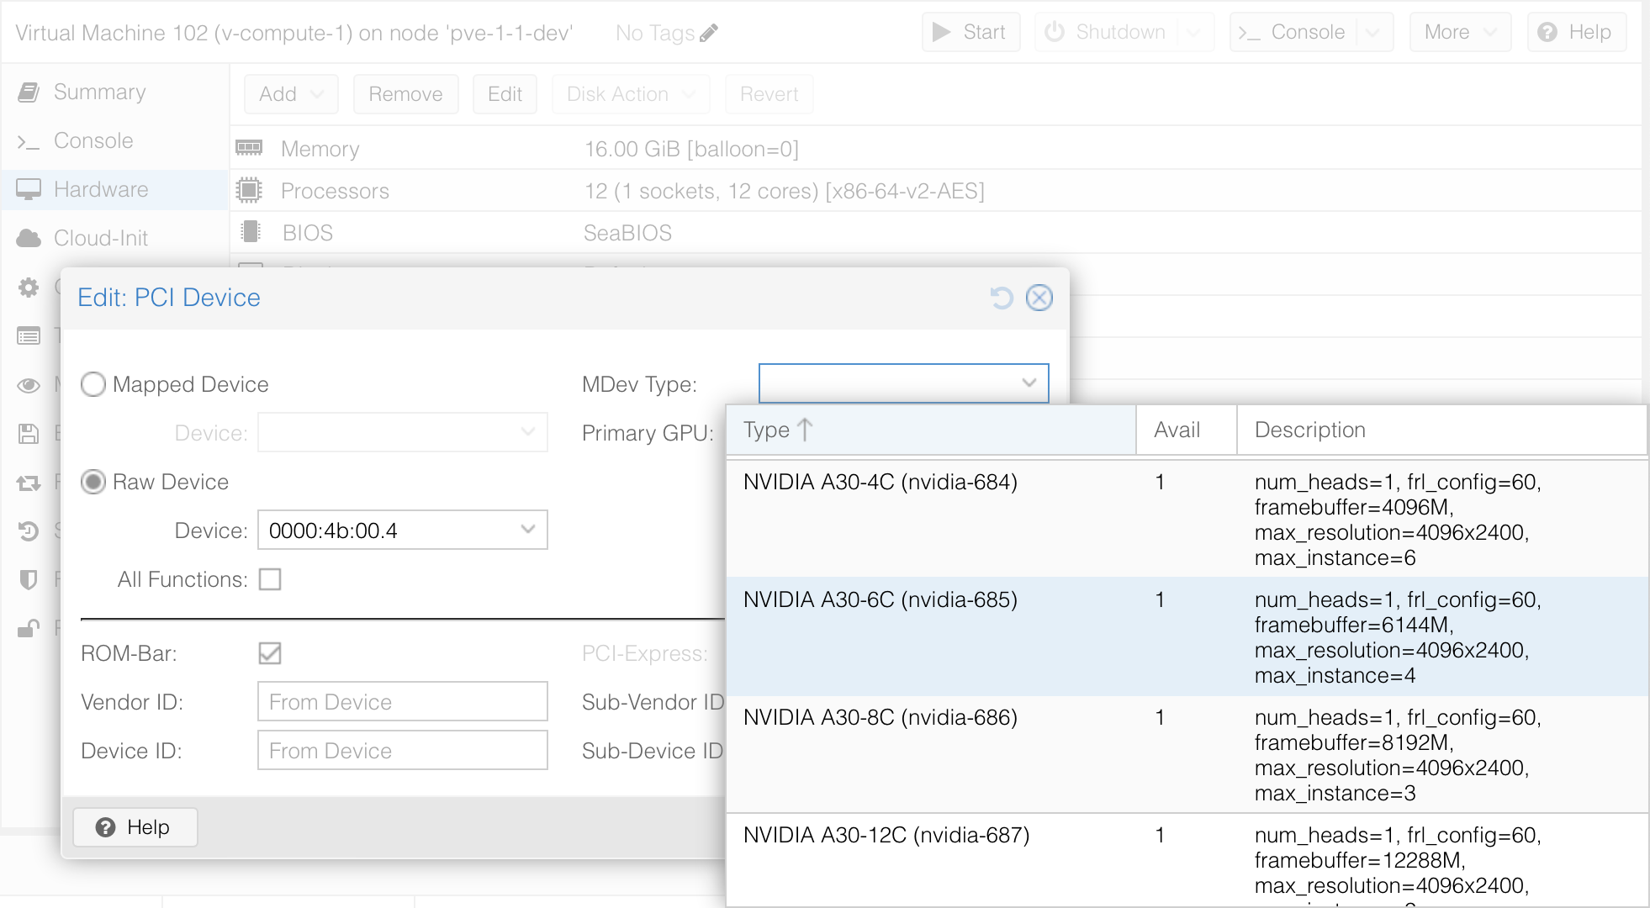
Task: Enable the All Functions checkbox
Action: click(270, 579)
